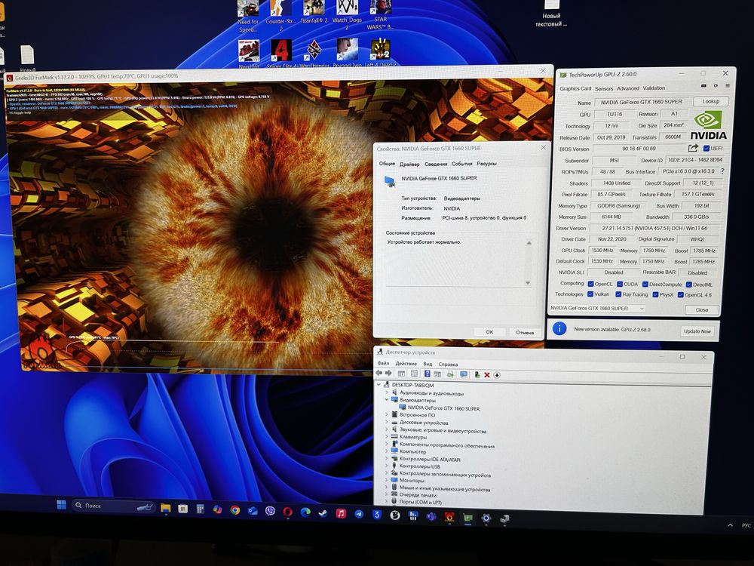Click the Bus Interface question mark icon
This screenshot has height=566, width=754.
tap(722, 171)
